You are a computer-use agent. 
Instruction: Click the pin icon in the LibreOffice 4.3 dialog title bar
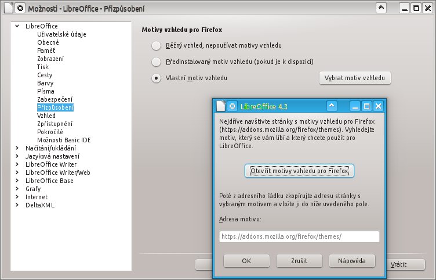tap(232, 106)
